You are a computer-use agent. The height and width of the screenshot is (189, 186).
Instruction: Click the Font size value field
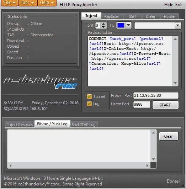98,25
